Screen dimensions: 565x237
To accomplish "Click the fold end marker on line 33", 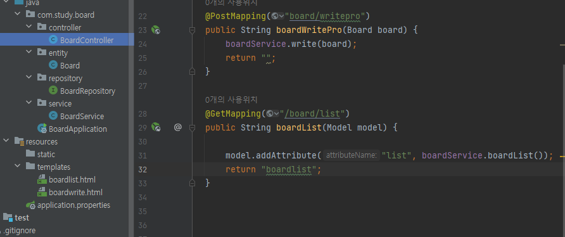I will 192,183.
